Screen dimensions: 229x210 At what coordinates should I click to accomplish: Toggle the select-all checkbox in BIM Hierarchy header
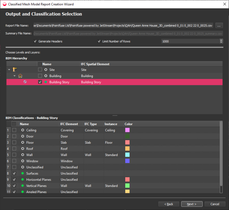(x=40, y=64)
